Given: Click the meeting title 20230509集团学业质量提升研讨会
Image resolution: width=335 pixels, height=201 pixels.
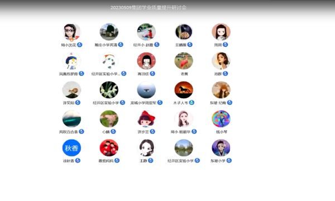Looking at the screenshot, I should [149, 8].
